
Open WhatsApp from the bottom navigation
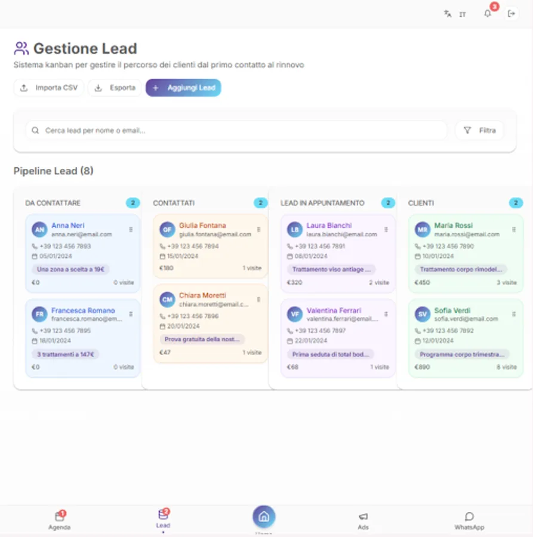(x=469, y=519)
